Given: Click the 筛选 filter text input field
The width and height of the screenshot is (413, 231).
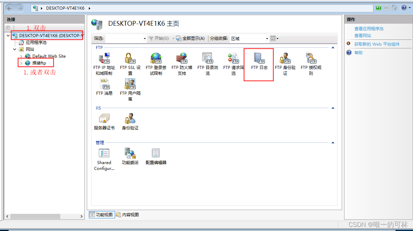Looking at the screenshot, I should coord(124,38).
